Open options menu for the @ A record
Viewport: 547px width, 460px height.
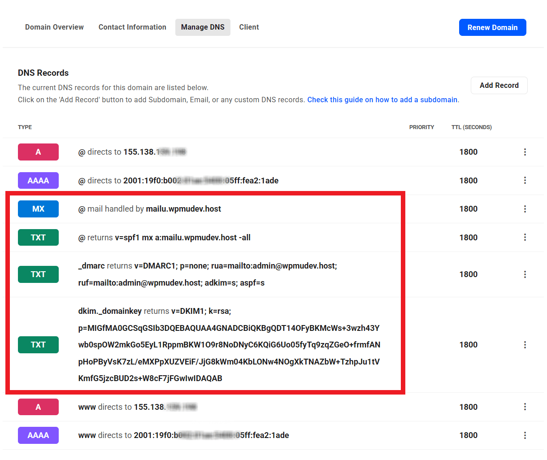525,152
